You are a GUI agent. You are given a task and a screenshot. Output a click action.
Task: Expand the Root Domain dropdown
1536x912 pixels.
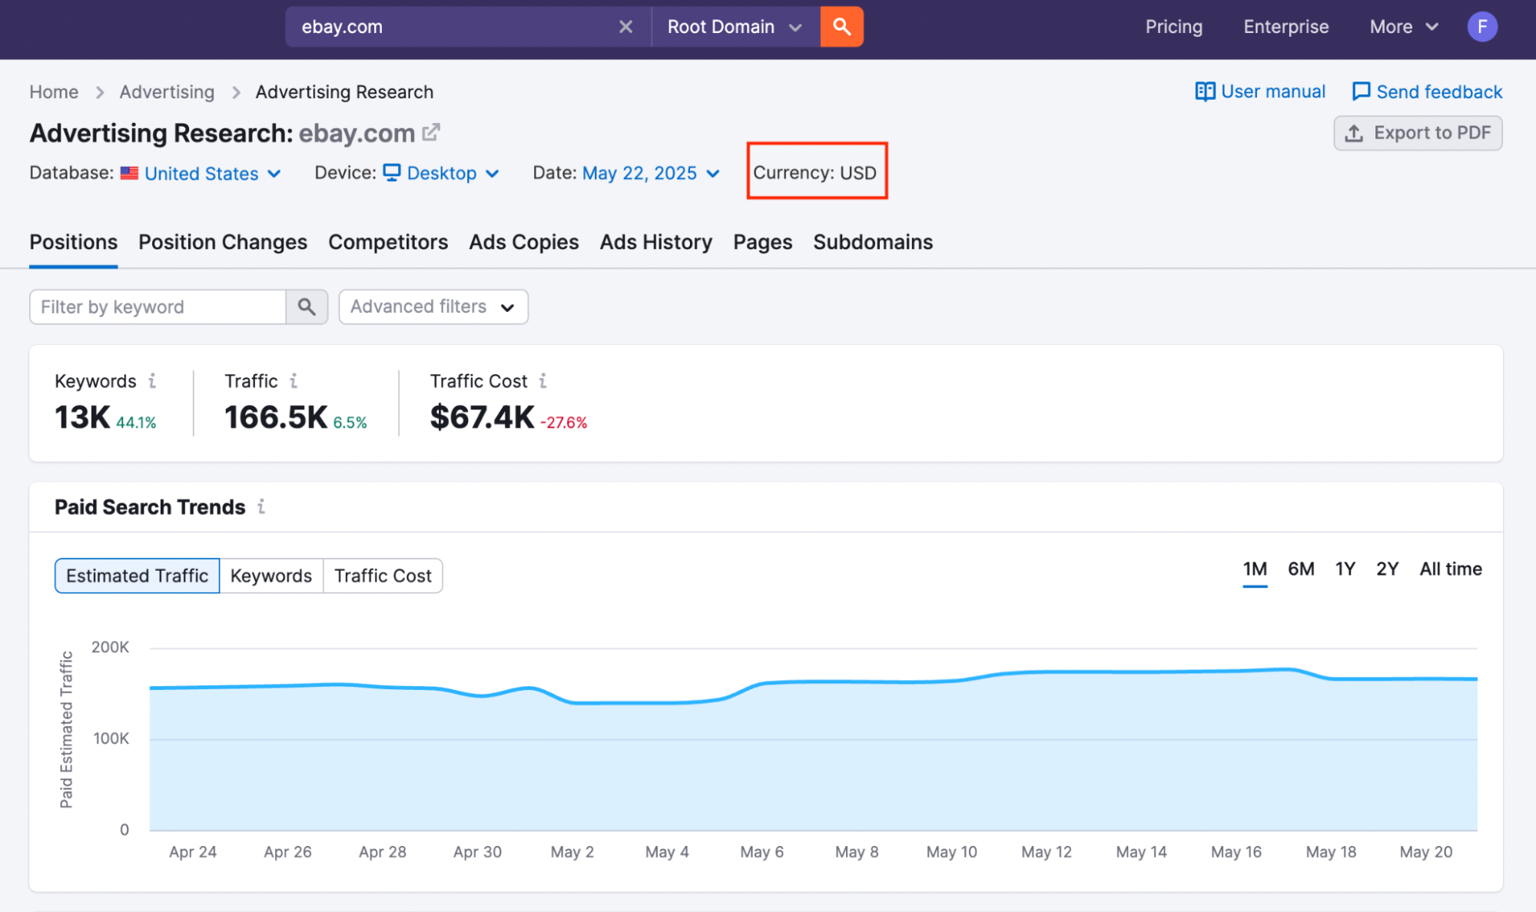735,27
